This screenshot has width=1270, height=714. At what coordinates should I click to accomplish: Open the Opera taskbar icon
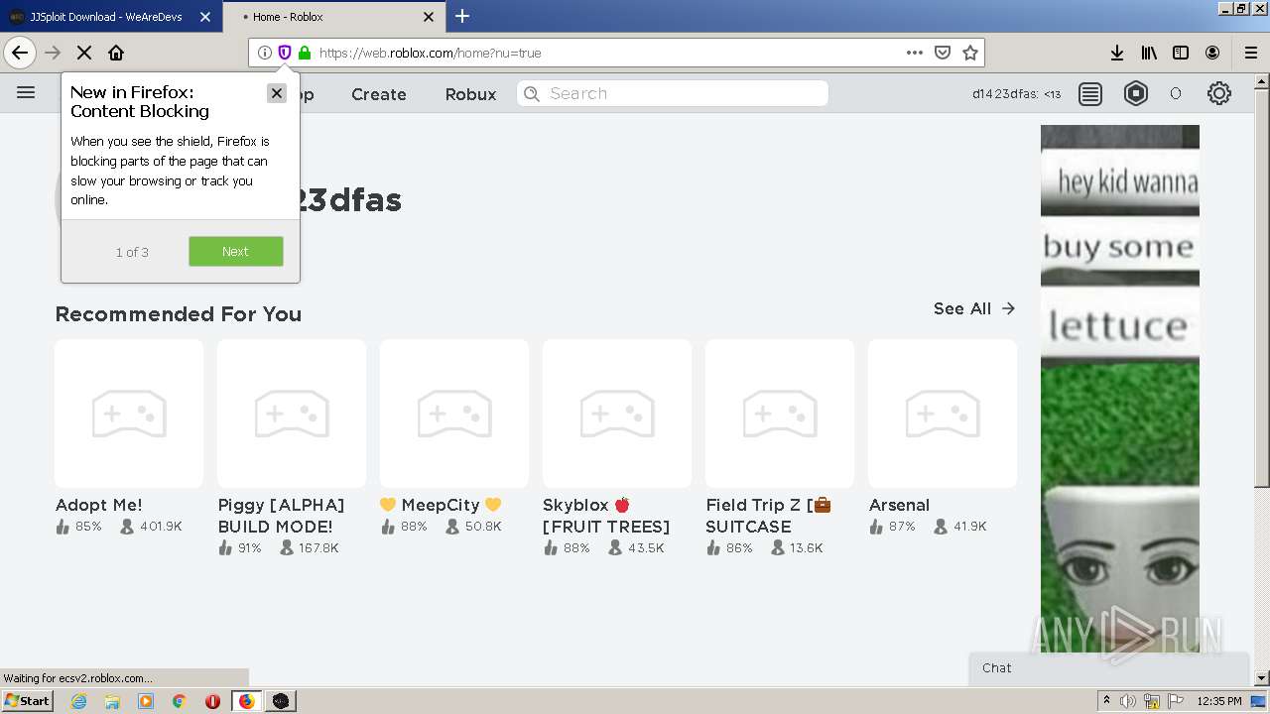point(212,701)
